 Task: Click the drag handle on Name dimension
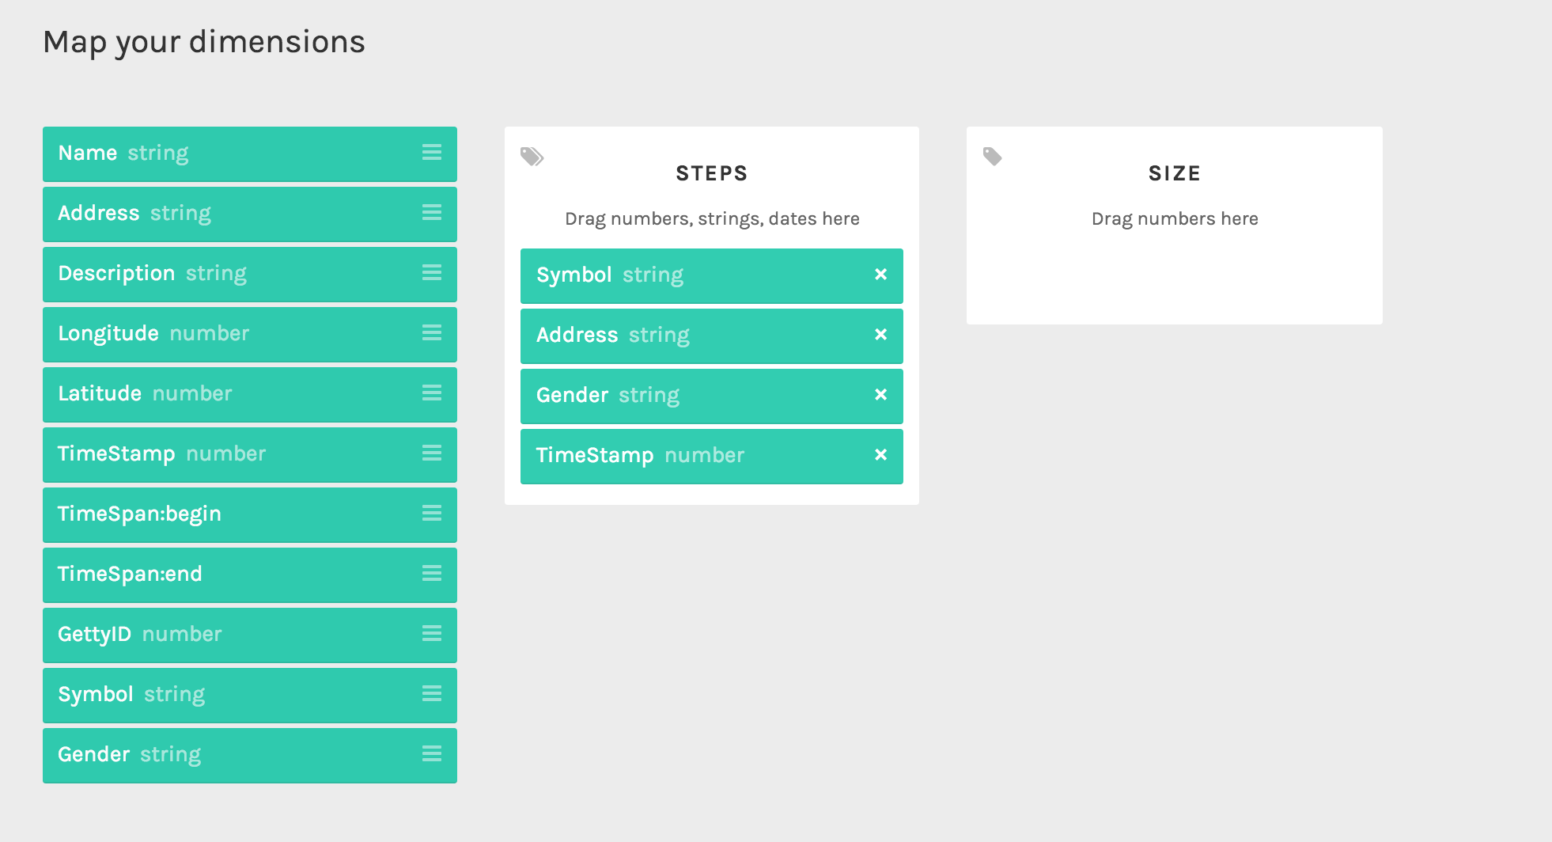[432, 152]
